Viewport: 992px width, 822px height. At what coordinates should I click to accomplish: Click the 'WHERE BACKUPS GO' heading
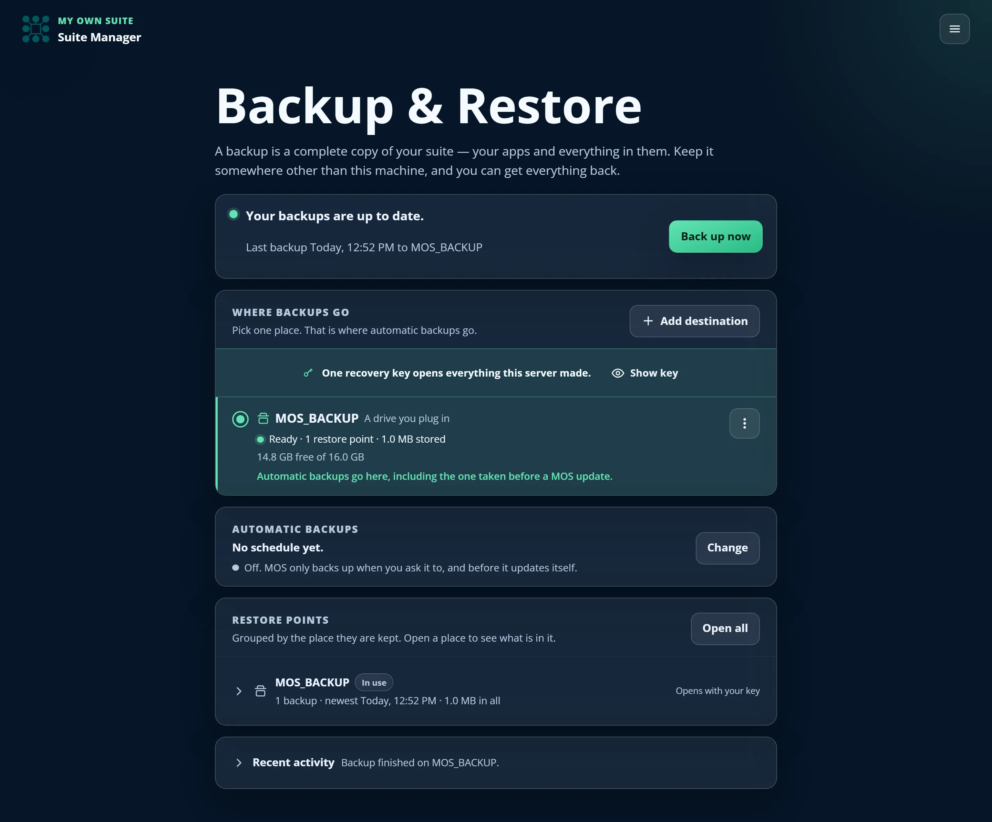click(290, 313)
